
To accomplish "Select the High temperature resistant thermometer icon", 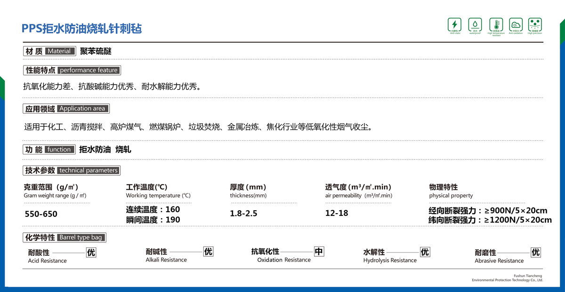I will (x=496, y=24).
